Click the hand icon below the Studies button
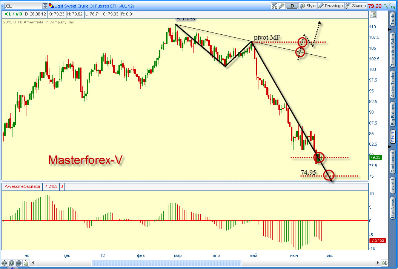 click(x=373, y=14)
